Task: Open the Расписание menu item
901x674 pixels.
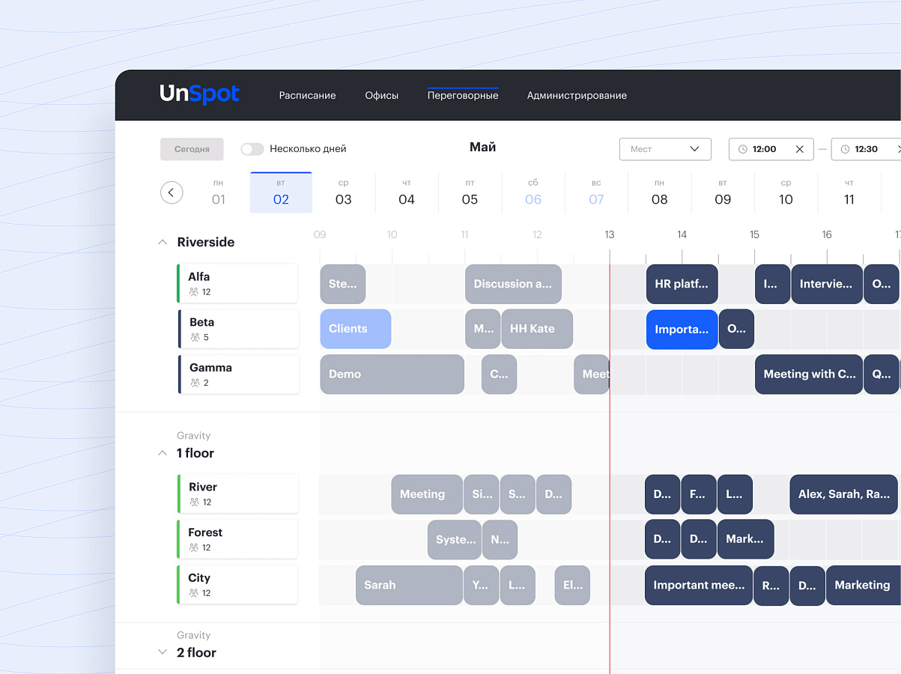Action: (307, 95)
